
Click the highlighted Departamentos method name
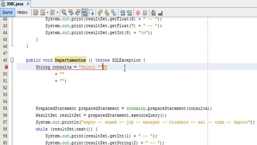[70, 60]
